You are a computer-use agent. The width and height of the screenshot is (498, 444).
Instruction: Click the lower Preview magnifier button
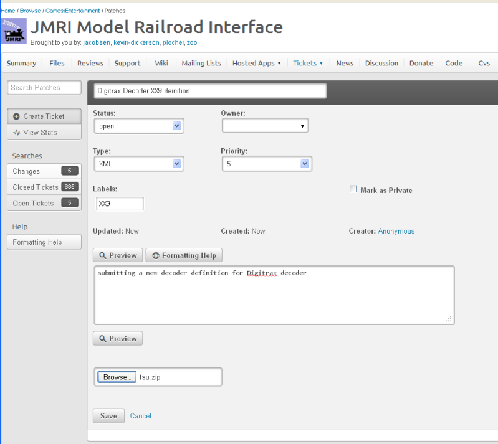pyautogui.click(x=117, y=338)
